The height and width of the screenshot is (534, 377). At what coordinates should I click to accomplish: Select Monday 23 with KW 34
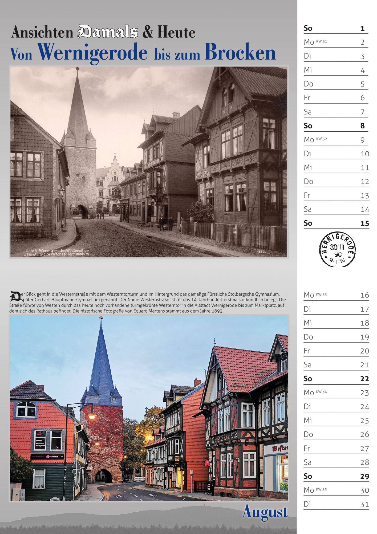pyautogui.click(x=336, y=392)
